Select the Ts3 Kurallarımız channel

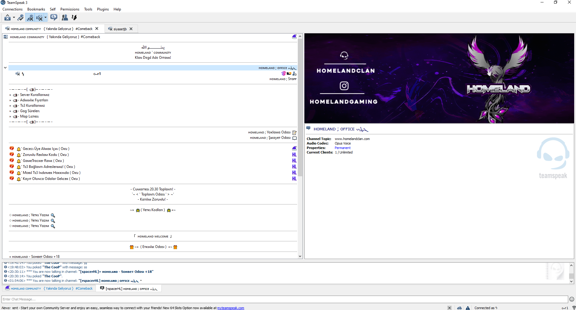pyautogui.click(x=32, y=106)
